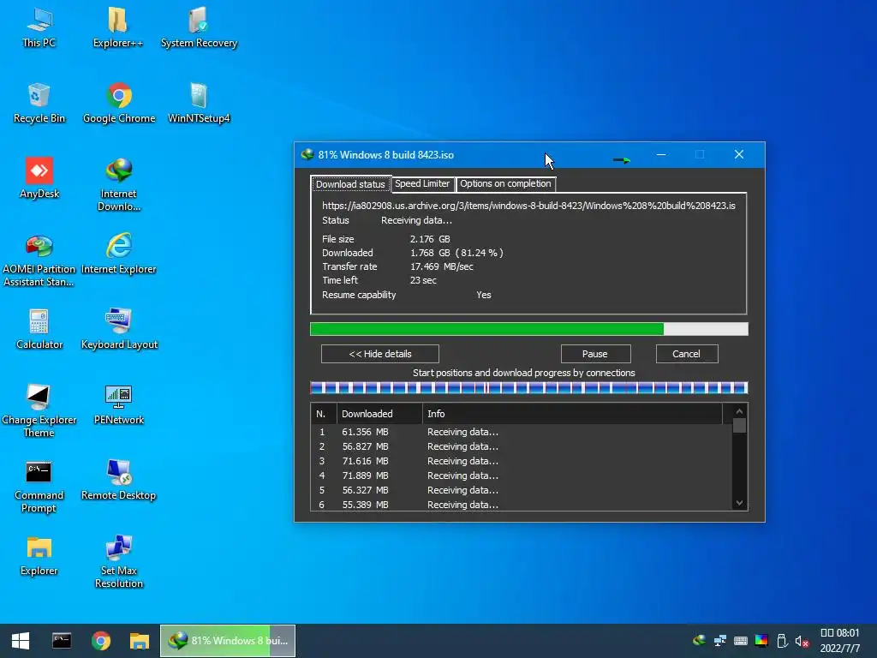The image size is (877, 658).
Task: Click the green download progress bar
Action: (528, 329)
